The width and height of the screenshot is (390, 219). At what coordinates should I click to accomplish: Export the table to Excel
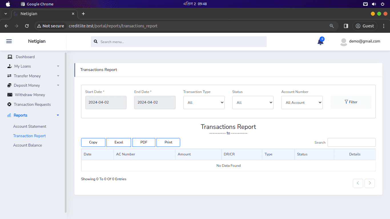pos(119,142)
